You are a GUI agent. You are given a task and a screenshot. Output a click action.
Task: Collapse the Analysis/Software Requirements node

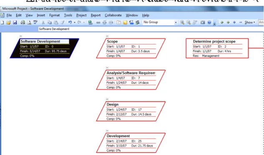pos(107,67)
